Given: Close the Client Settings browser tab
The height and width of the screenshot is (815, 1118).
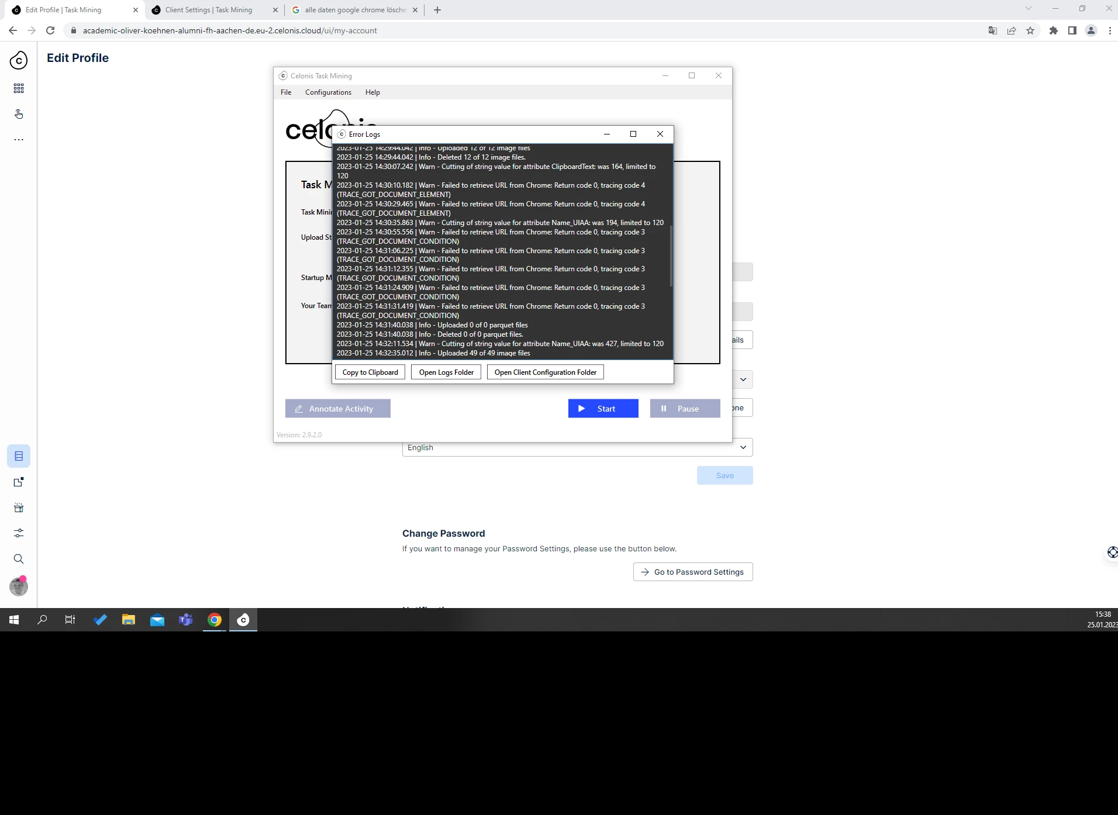Looking at the screenshot, I should 275,10.
